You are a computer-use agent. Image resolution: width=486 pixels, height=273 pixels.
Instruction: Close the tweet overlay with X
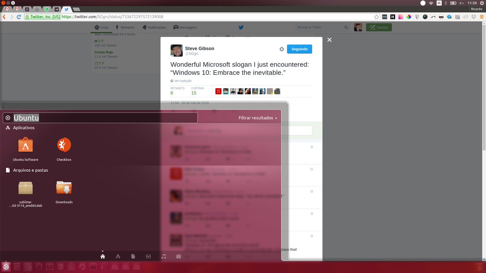point(329,40)
